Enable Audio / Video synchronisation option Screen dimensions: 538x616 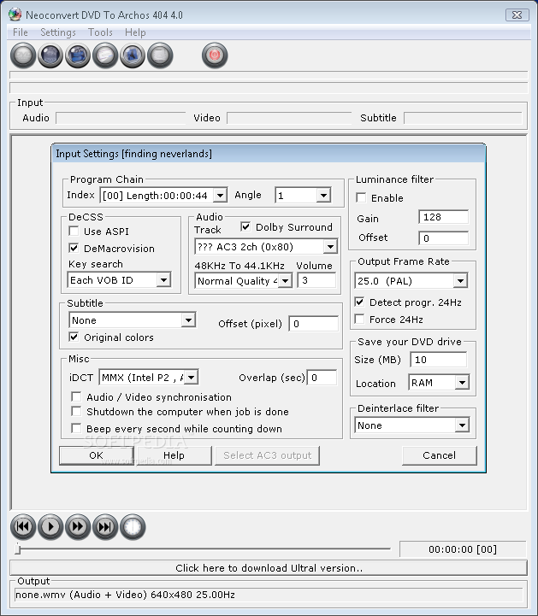click(x=77, y=397)
